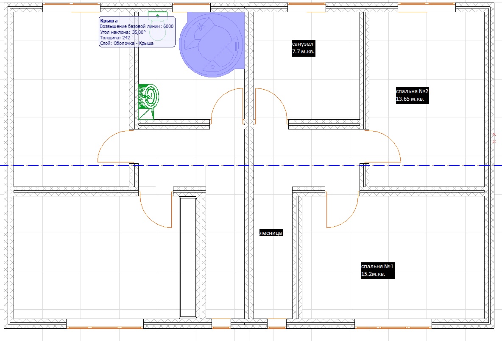Screen dimensions: 502x341
Task: Select the left bathroom door swing arc
Action: [x=226, y=105]
